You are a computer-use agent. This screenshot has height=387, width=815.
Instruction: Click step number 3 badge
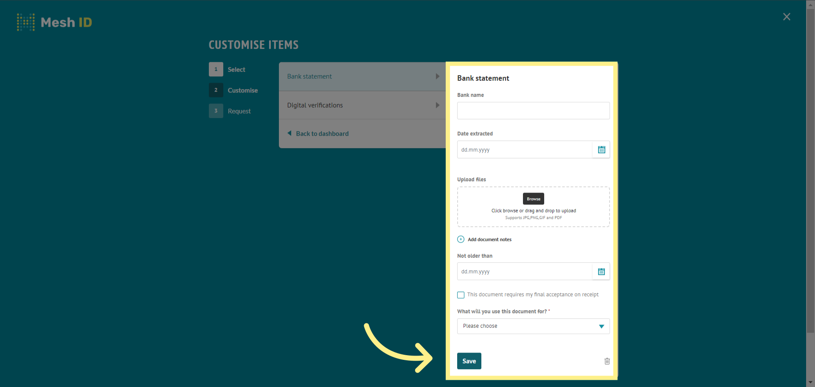pos(216,111)
